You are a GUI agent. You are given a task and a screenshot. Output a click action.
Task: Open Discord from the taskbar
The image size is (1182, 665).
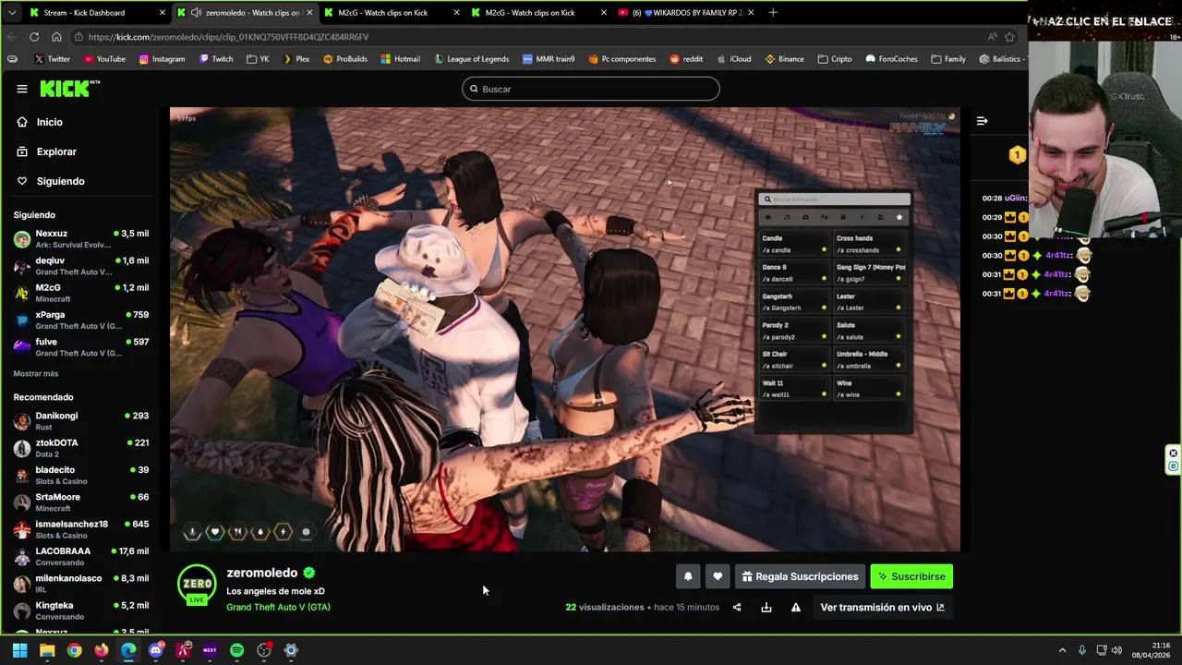pos(156,650)
